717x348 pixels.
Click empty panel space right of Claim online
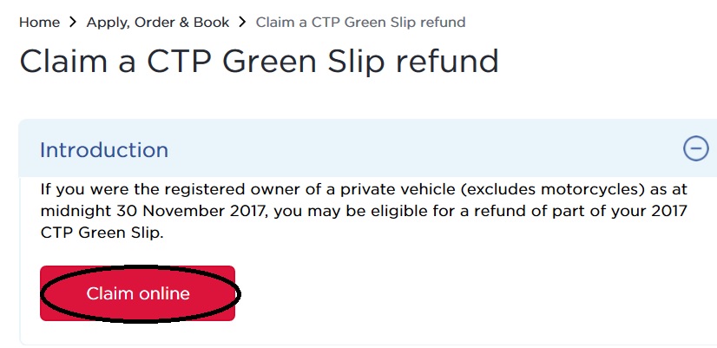click(x=469, y=293)
